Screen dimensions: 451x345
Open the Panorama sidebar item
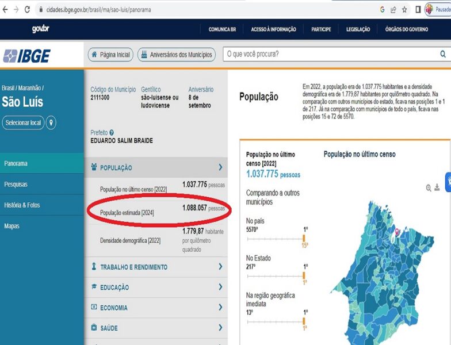coord(41,163)
